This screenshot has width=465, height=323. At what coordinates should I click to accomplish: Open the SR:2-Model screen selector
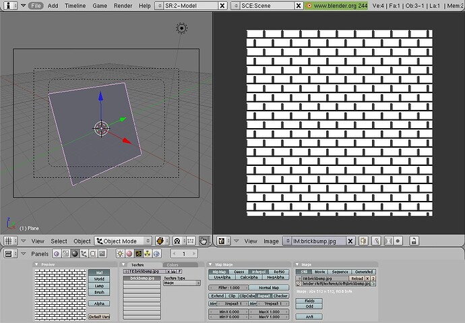click(159, 5)
